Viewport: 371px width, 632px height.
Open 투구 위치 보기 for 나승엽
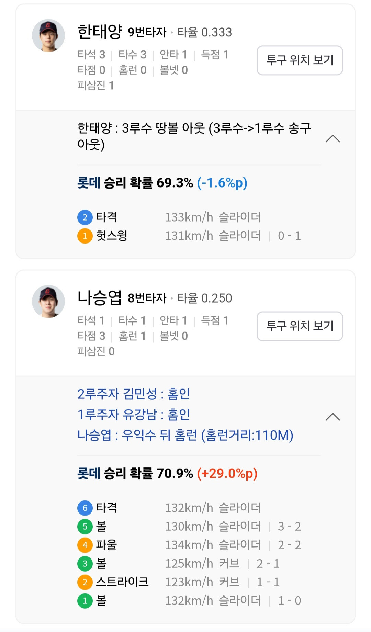300,326
